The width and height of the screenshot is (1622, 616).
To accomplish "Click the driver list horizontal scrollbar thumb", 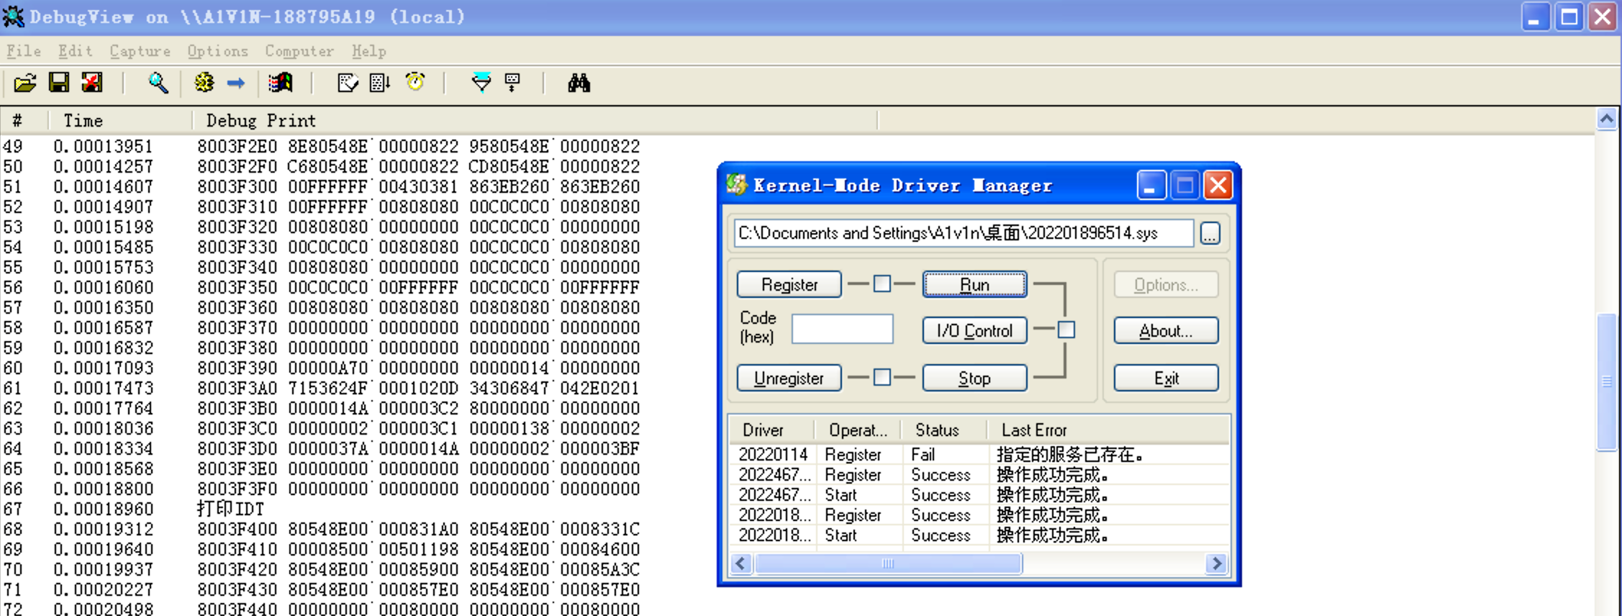I will [x=888, y=563].
